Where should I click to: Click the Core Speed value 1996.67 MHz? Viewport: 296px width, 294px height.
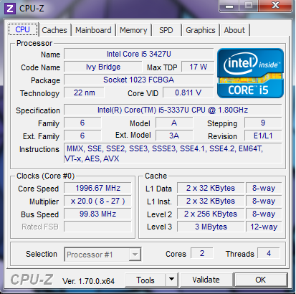pyautogui.click(x=97, y=188)
